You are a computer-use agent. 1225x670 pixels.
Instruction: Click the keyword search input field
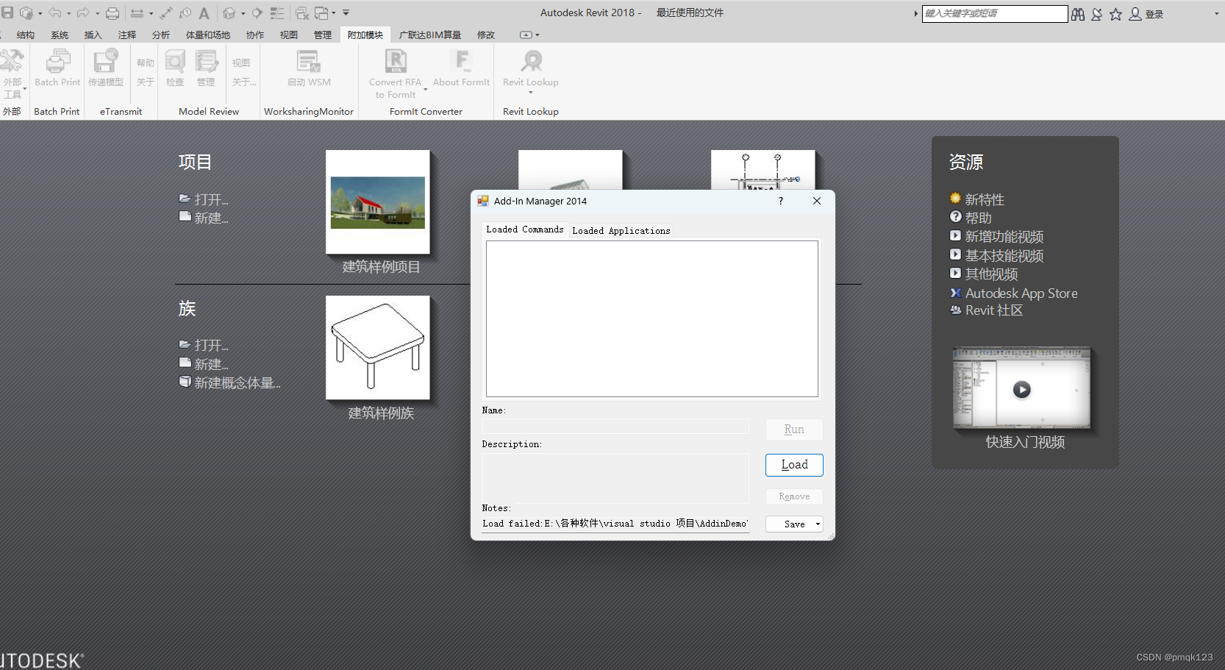click(x=995, y=14)
